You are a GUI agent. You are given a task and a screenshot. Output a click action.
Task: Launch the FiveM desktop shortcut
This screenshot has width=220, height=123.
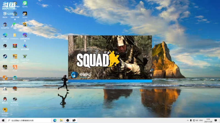tap(15, 68)
